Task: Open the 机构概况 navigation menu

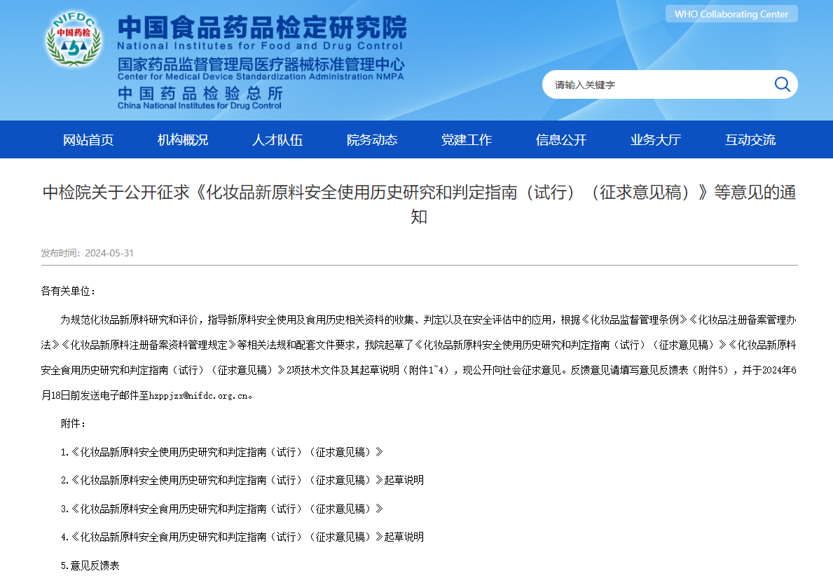Action: 183,139
